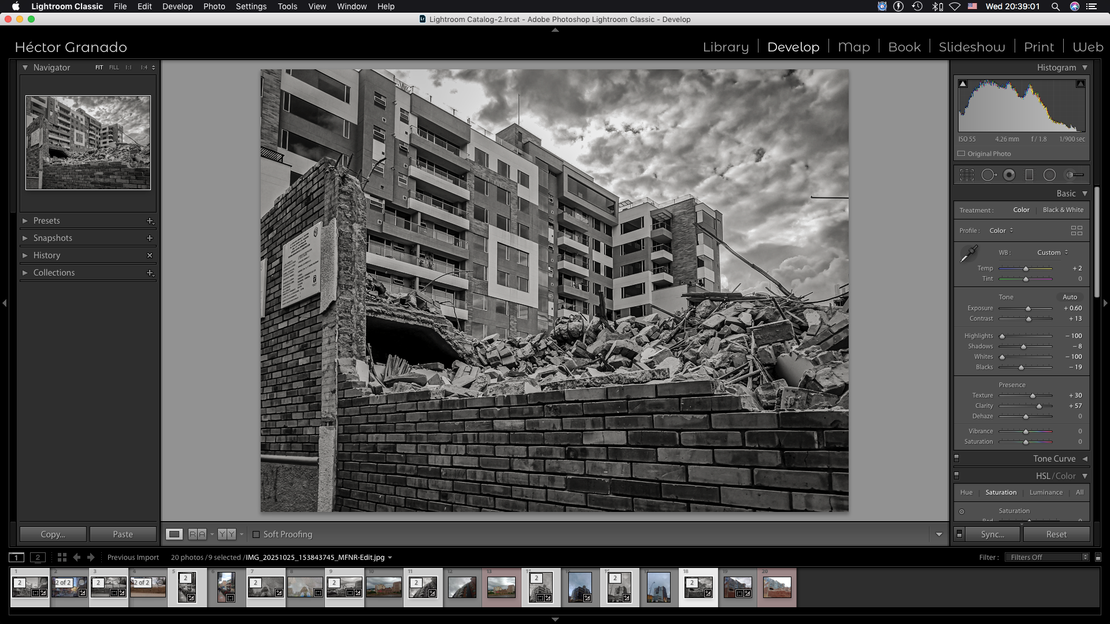Enable the Soft Proofing checkbox
Screen dimensions: 1110x624
point(256,534)
